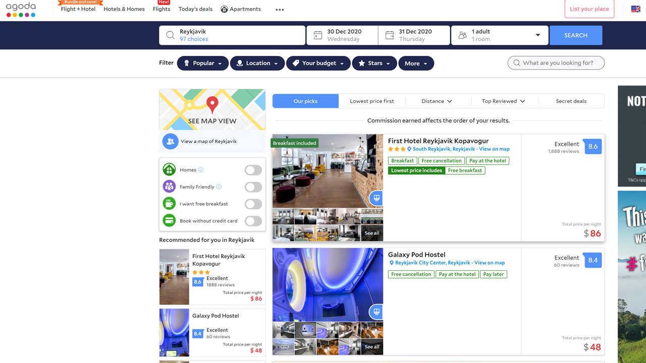This screenshot has height=363, width=646.
Task: Click the purple Family Friendly icon
Action: coord(169,187)
